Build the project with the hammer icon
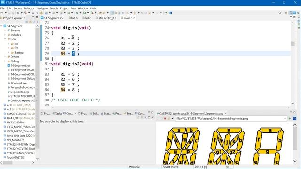This screenshot has width=301, height=169. [x=25, y=13]
